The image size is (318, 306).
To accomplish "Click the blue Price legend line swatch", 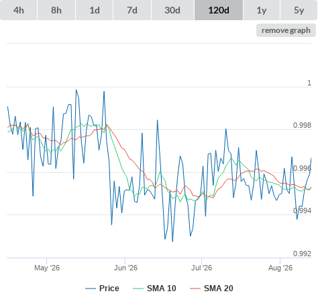I will 91,289.
